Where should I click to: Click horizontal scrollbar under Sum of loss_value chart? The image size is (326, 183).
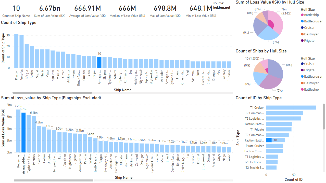point(54,180)
